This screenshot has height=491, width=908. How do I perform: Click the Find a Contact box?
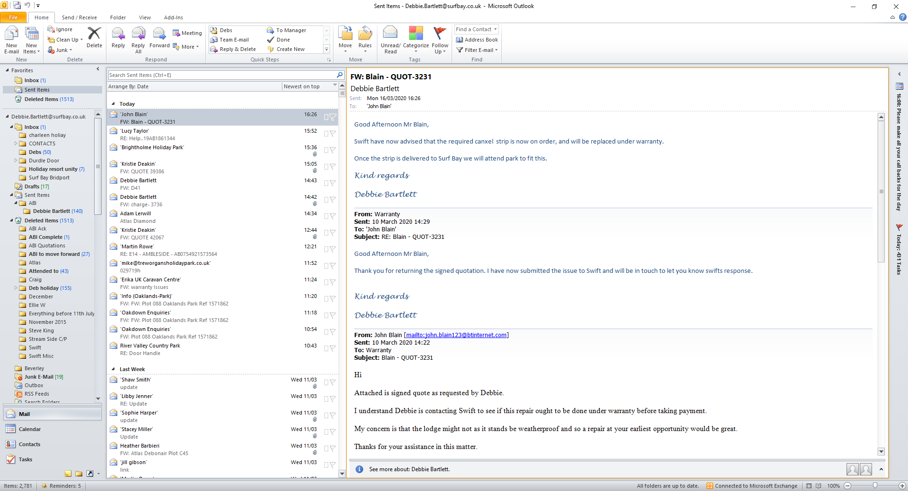click(x=477, y=29)
